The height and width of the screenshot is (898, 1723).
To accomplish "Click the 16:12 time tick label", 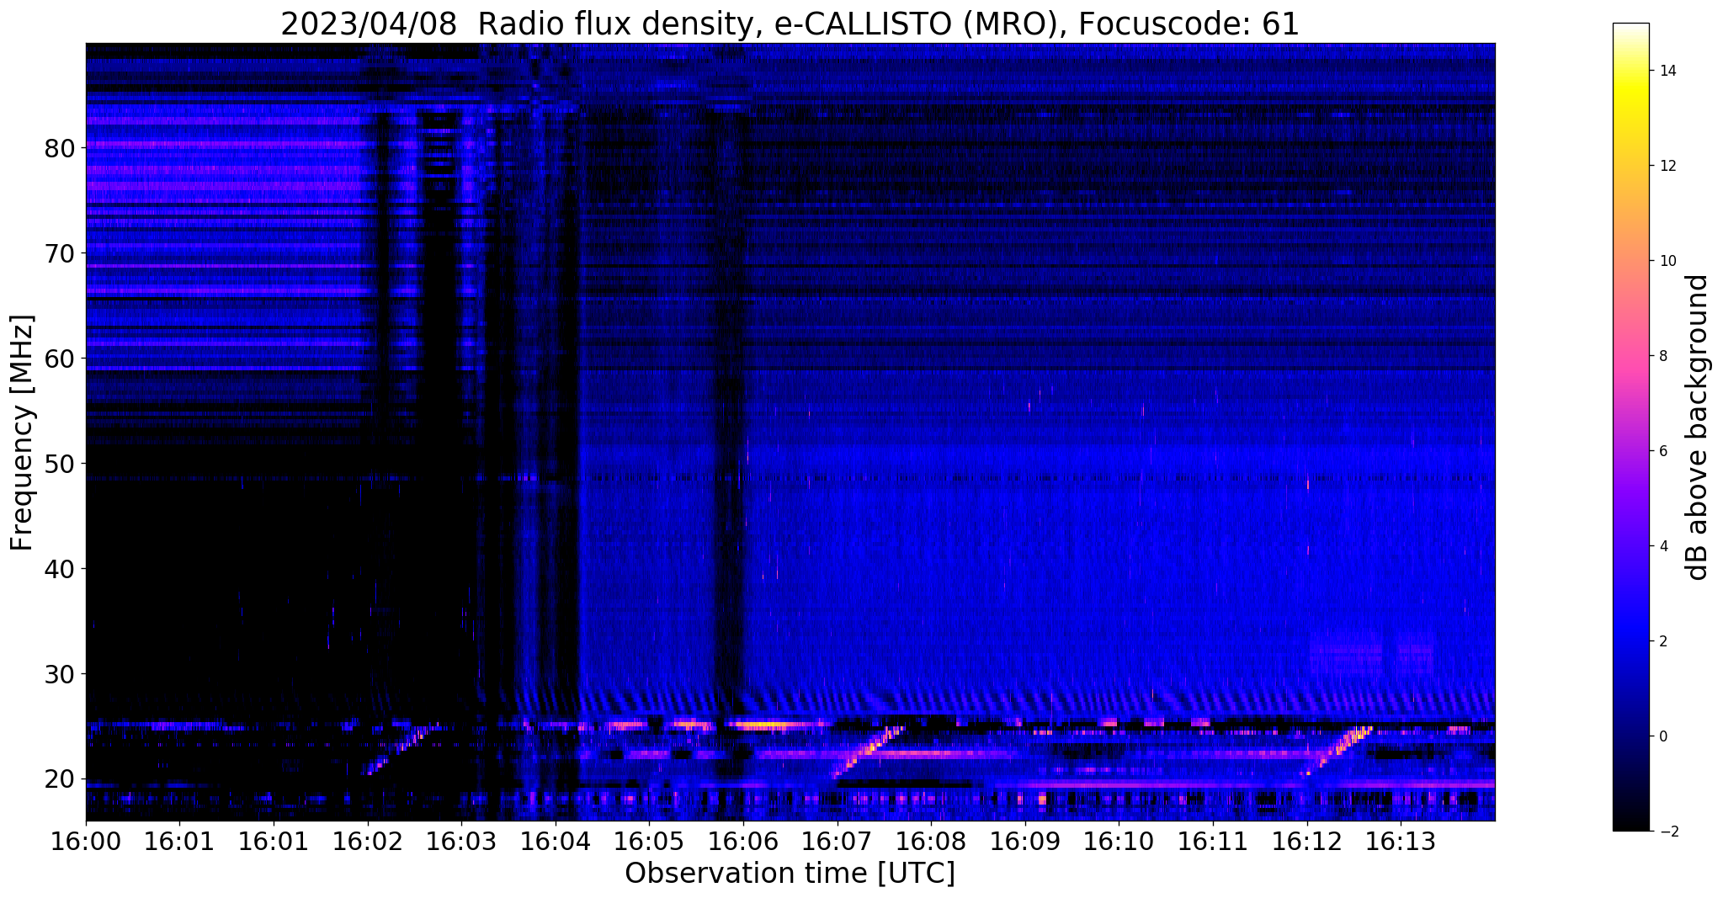I will coord(1306,842).
